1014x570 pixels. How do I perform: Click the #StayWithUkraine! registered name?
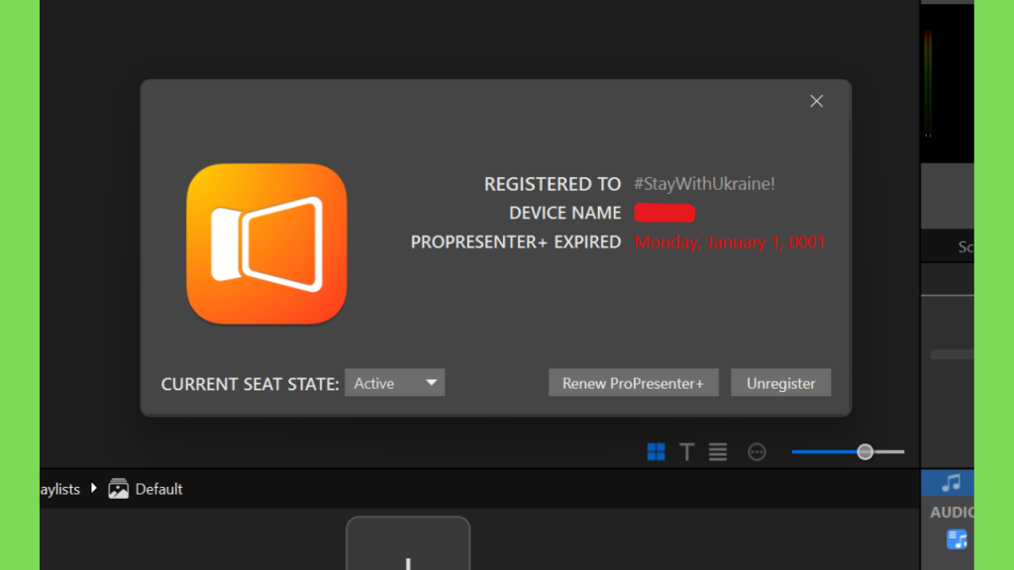tap(704, 183)
